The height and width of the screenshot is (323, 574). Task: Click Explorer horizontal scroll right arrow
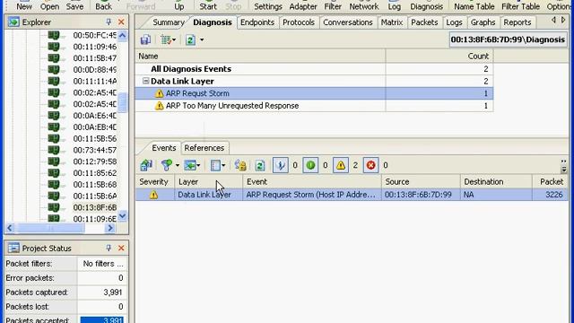(109, 228)
